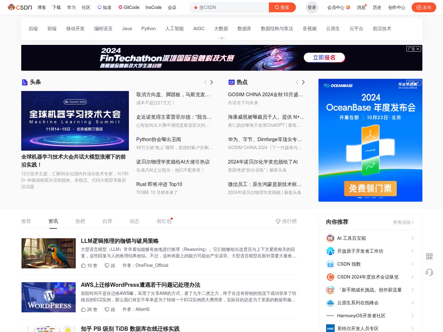Select the 数据库 category
The width and height of the screenshot is (443, 332).
(244, 29)
